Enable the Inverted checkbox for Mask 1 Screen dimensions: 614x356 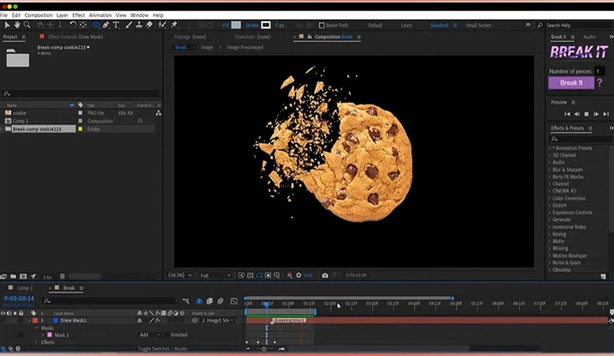167,335
